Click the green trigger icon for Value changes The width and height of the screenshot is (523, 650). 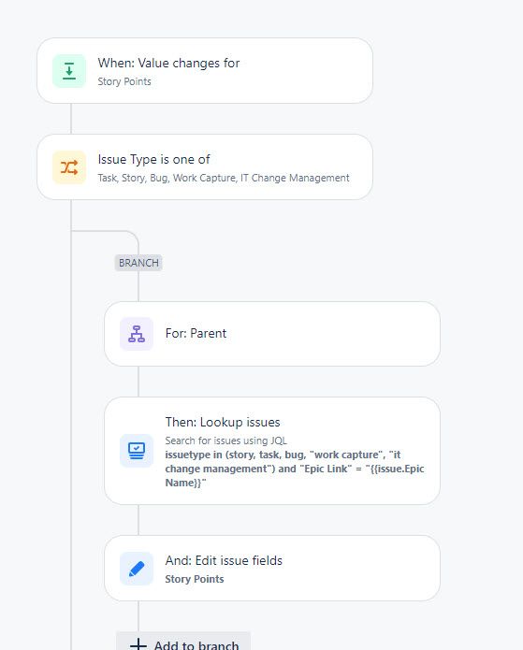click(69, 71)
